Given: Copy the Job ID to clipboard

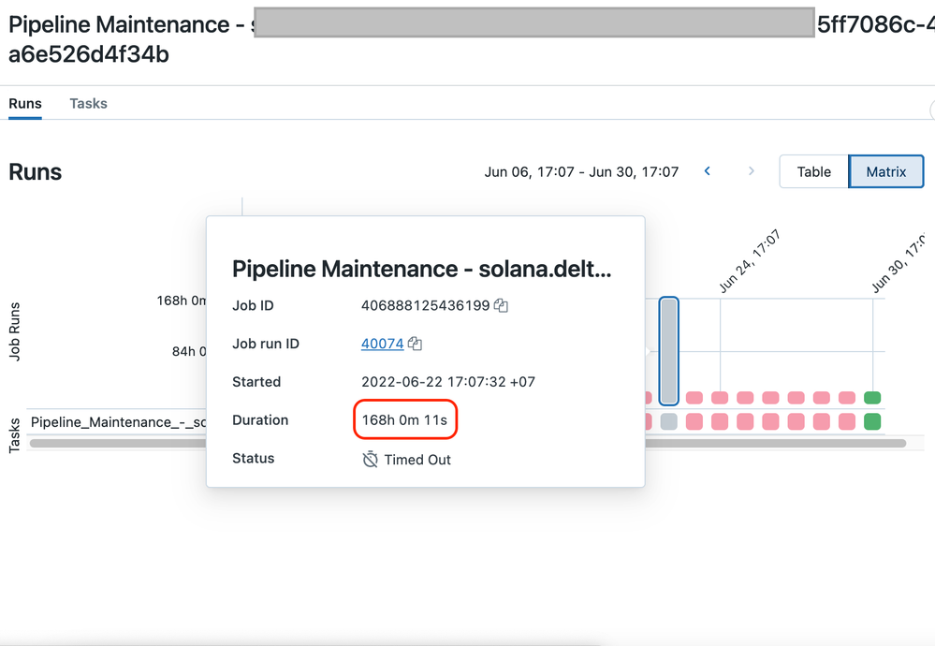Looking at the screenshot, I should pyautogui.click(x=501, y=305).
